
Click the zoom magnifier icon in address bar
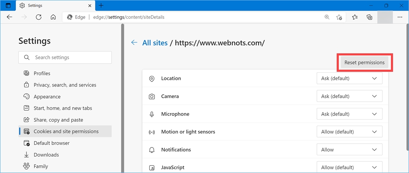(327, 17)
